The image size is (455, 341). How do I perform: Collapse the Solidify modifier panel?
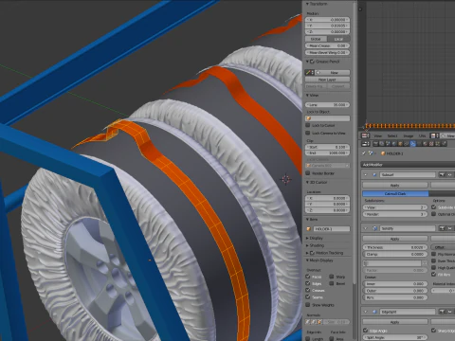point(366,228)
